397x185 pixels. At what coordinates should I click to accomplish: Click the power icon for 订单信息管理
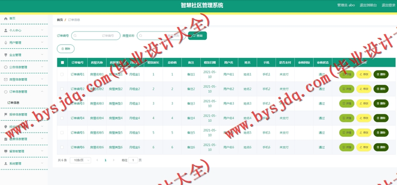point(6,92)
